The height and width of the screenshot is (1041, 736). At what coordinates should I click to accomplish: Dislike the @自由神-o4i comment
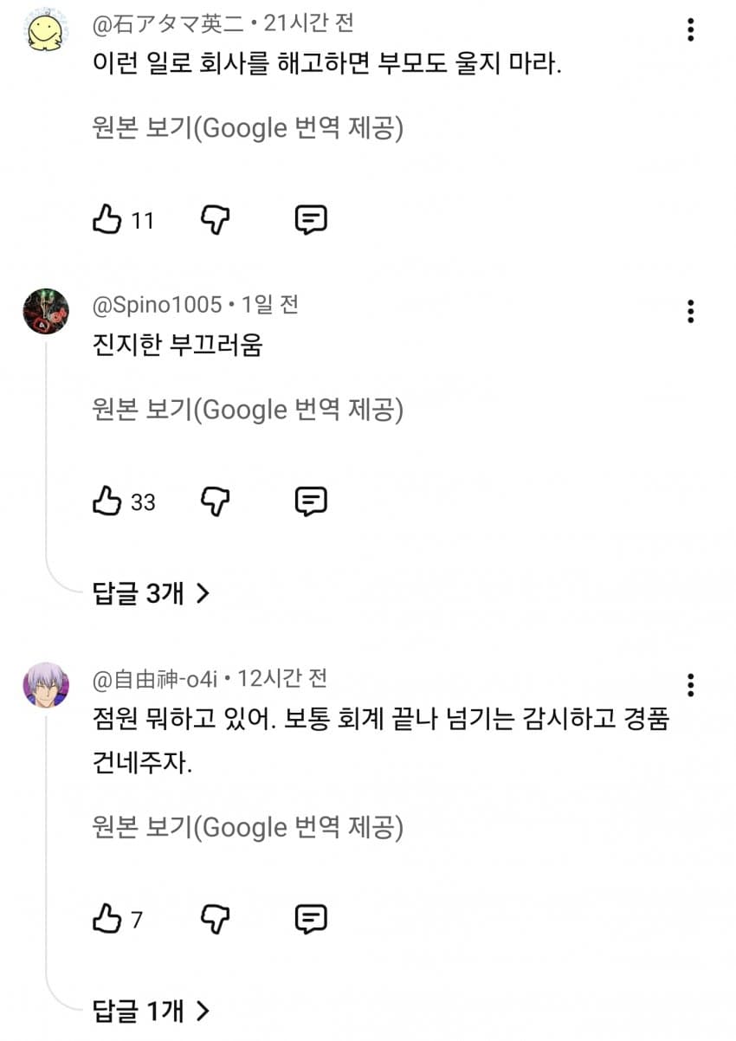click(216, 918)
